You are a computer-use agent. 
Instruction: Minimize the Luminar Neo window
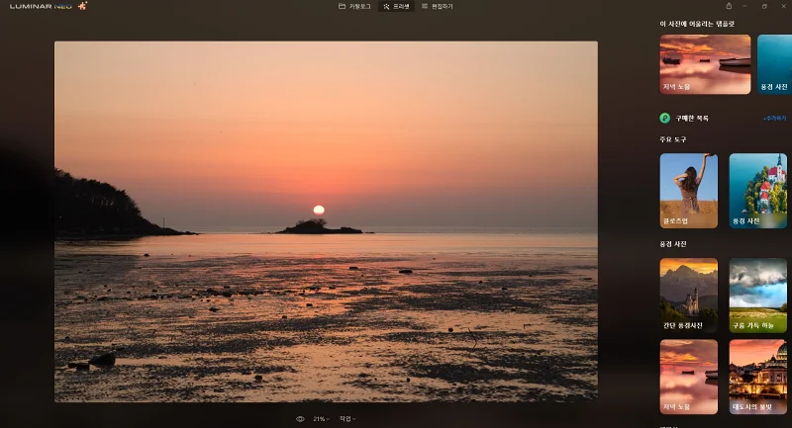tap(744, 6)
